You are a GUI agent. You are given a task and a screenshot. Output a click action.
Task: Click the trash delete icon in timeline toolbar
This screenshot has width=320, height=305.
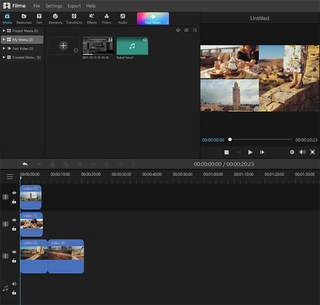point(80,164)
